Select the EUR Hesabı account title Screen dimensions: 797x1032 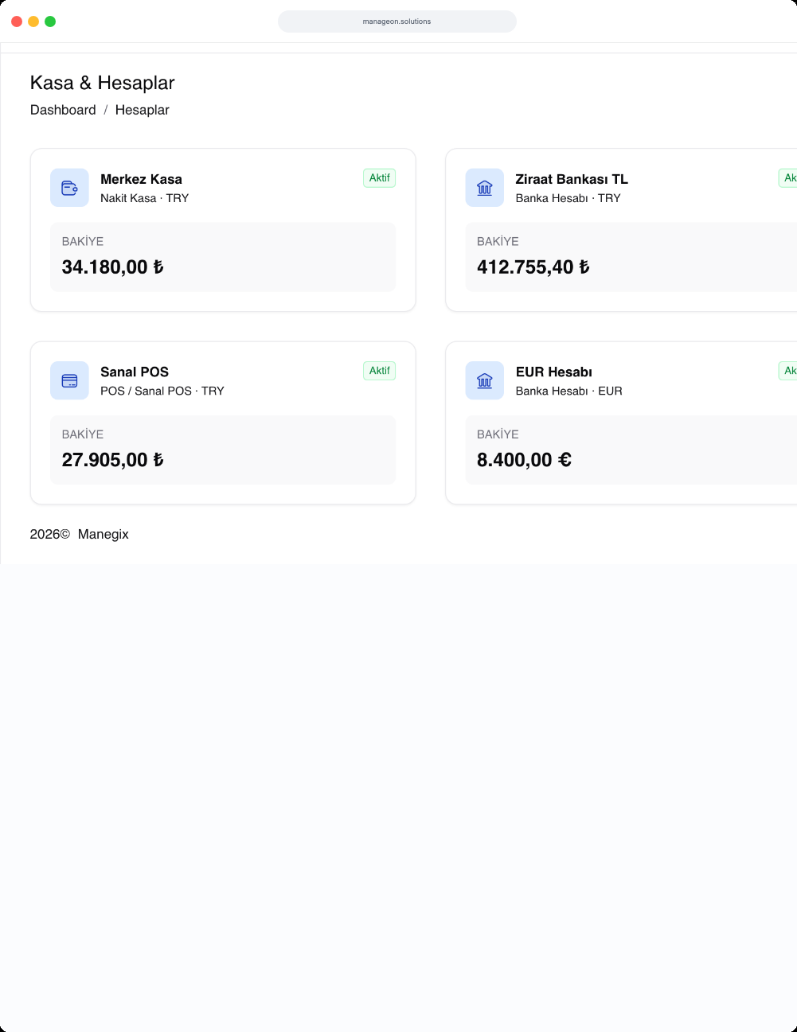(x=554, y=372)
